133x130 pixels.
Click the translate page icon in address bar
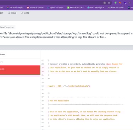click(105, 3)
